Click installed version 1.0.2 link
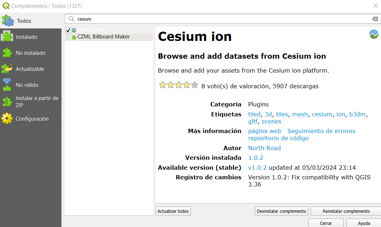The image size is (381, 227). coord(256,158)
